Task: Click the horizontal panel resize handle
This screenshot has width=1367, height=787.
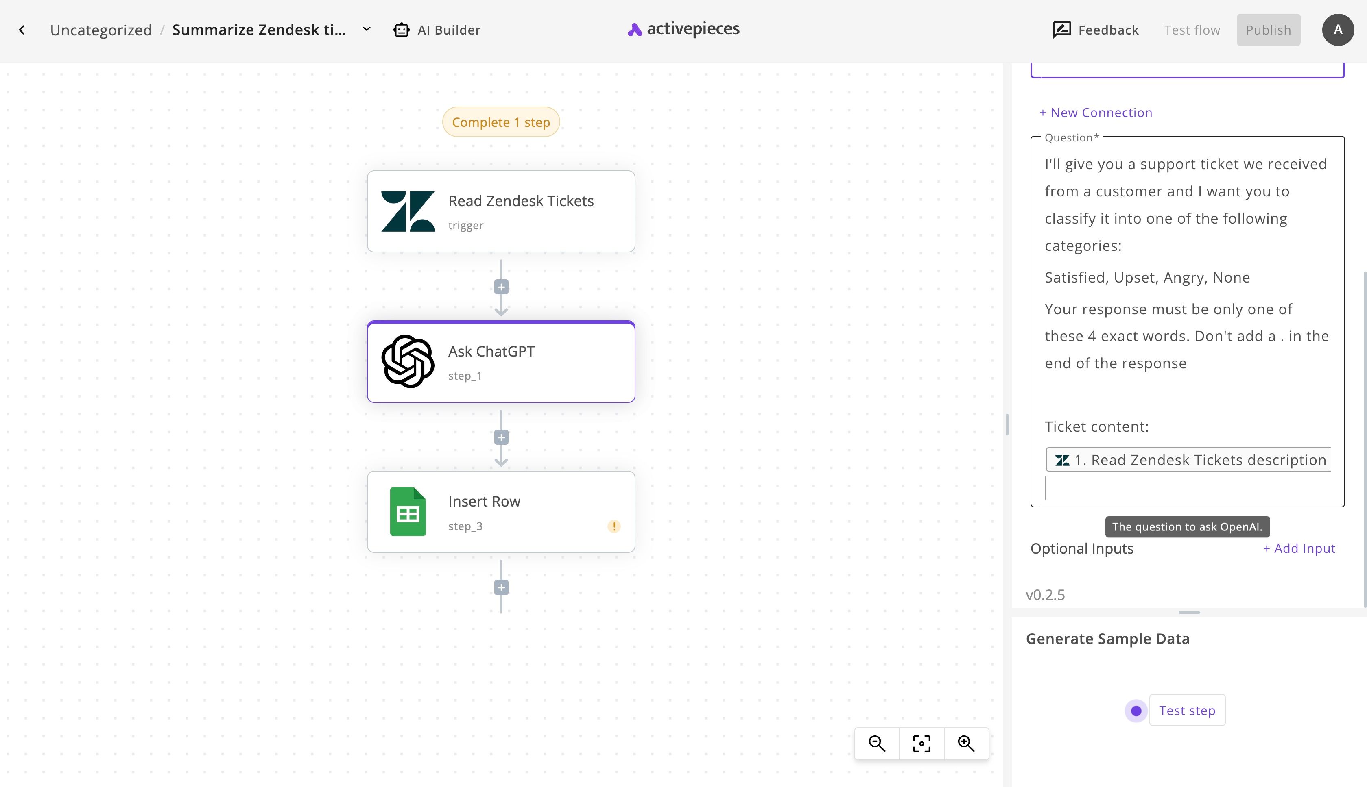Action: pos(1189,613)
